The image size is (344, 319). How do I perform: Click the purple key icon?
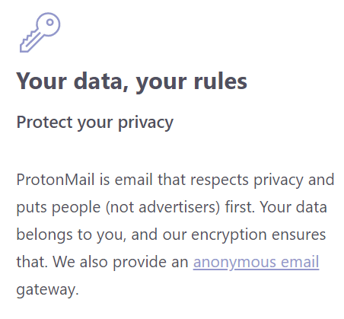(x=40, y=32)
